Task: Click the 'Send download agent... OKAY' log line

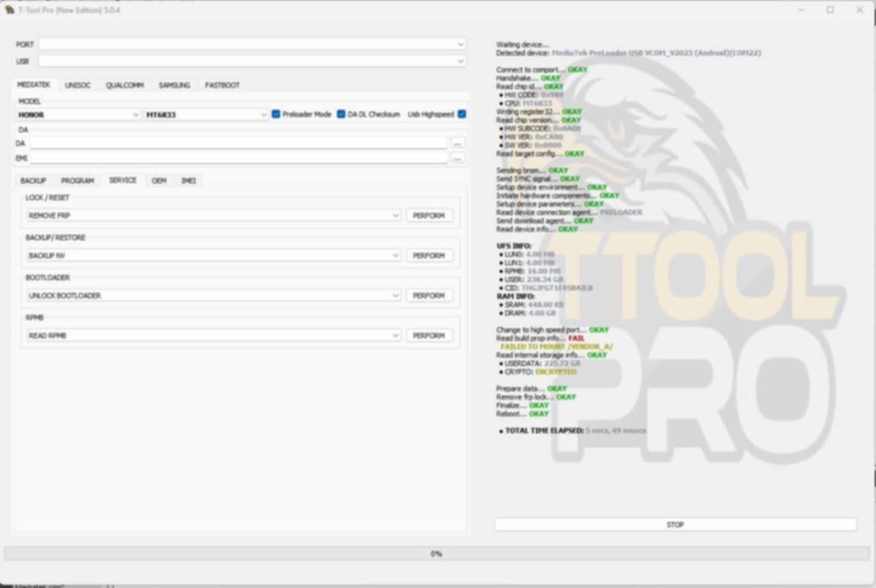Action: (545, 220)
